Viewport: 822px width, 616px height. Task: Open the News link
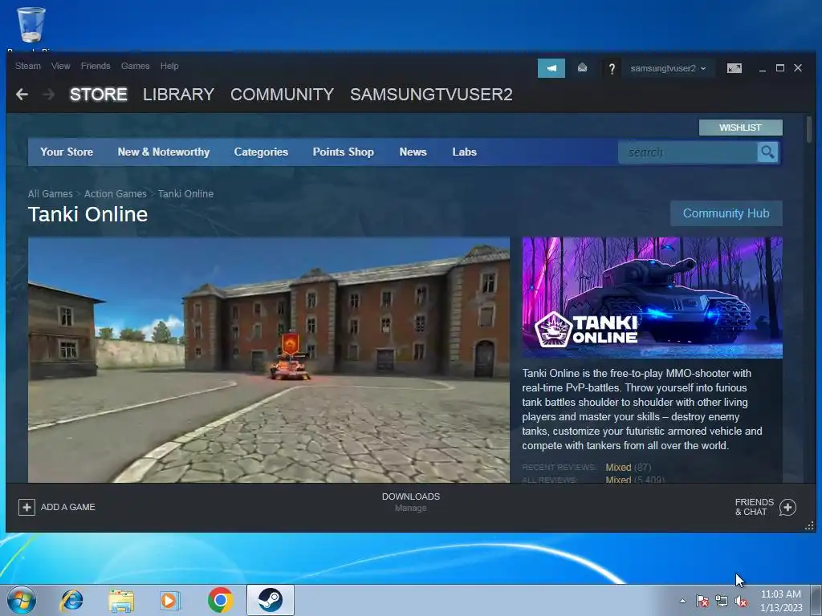pyautogui.click(x=413, y=152)
